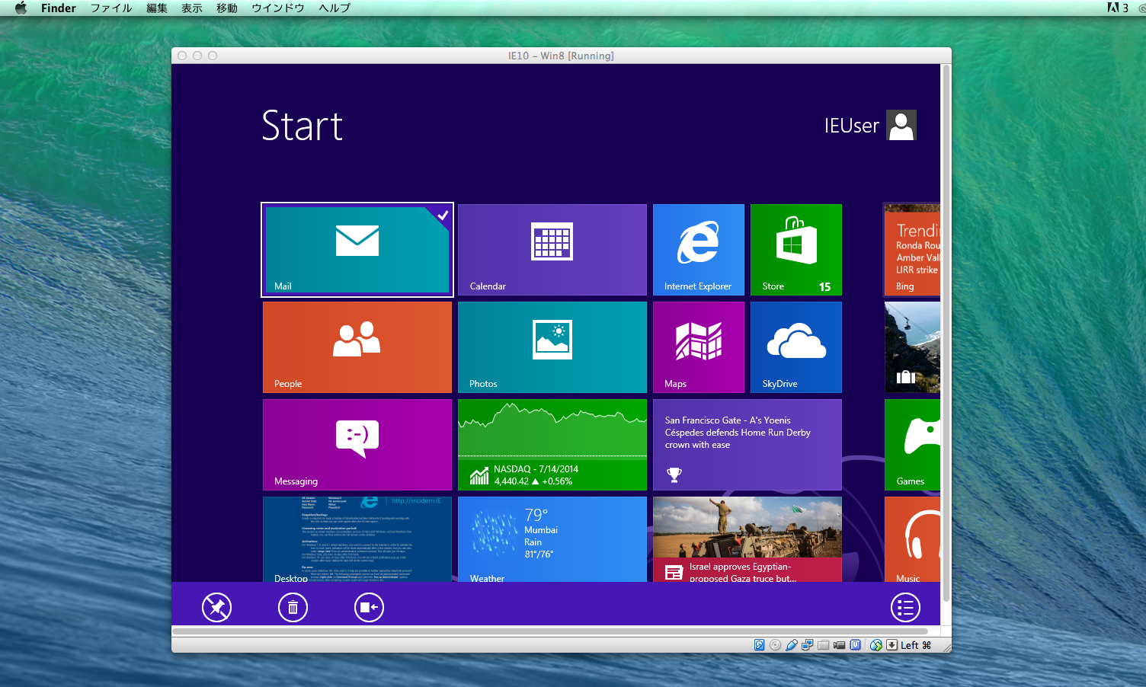This screenshot has height=687, width=1146.
Task: Click the IEUser name label
Action: [852, 126]
